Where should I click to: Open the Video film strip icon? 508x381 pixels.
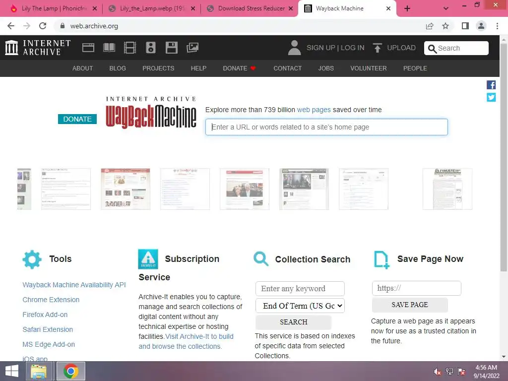pos(130,48)
